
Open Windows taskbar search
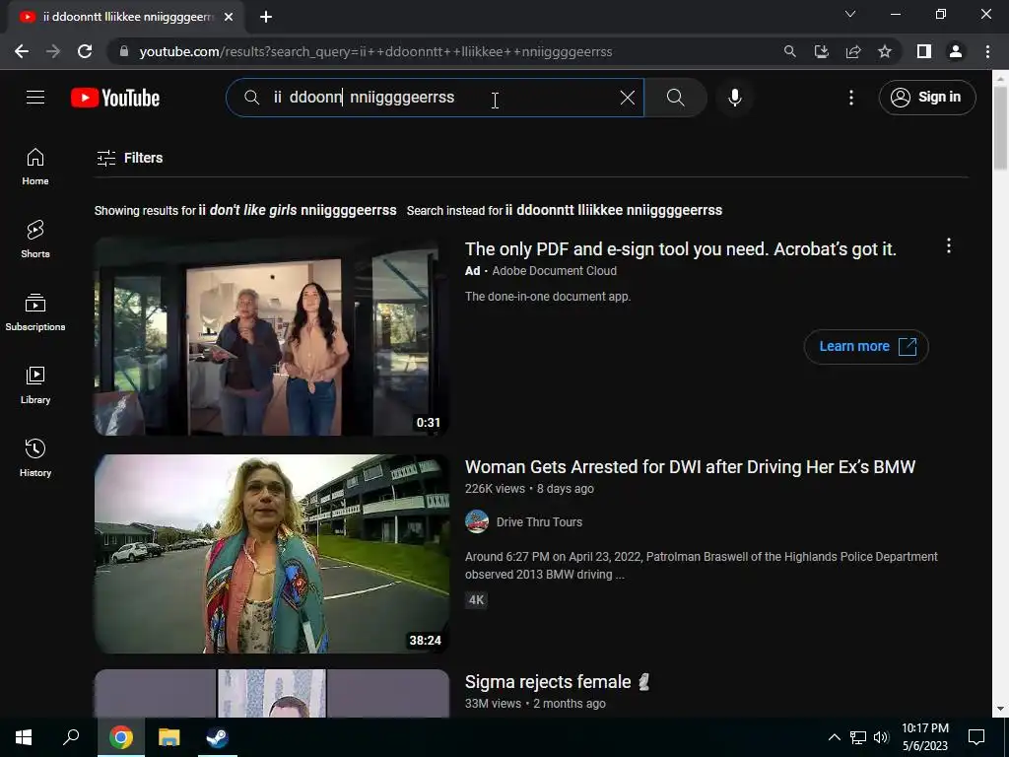pyautogui.click(x=71, y=737)
